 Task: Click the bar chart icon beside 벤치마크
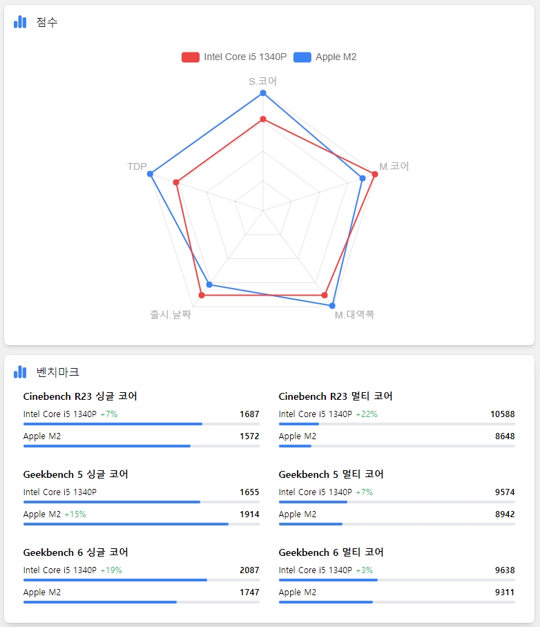[20, 372]
